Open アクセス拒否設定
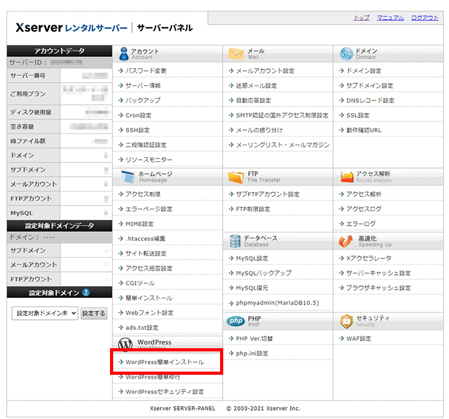449x419 pixels. coord(149,268)
